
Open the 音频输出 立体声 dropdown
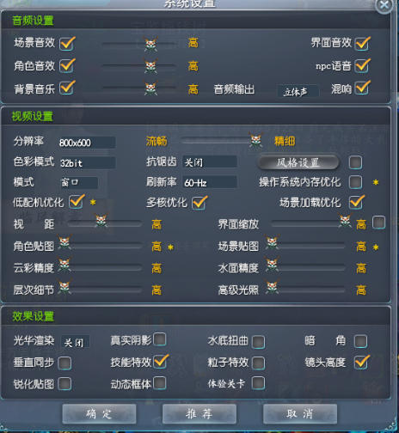pos(298,92)
